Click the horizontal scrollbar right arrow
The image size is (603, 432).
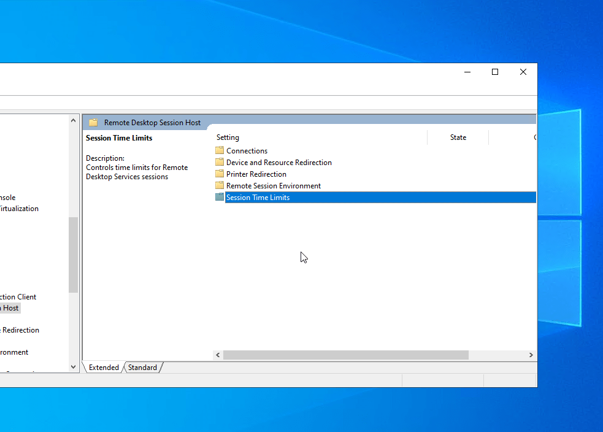(531, 355)
